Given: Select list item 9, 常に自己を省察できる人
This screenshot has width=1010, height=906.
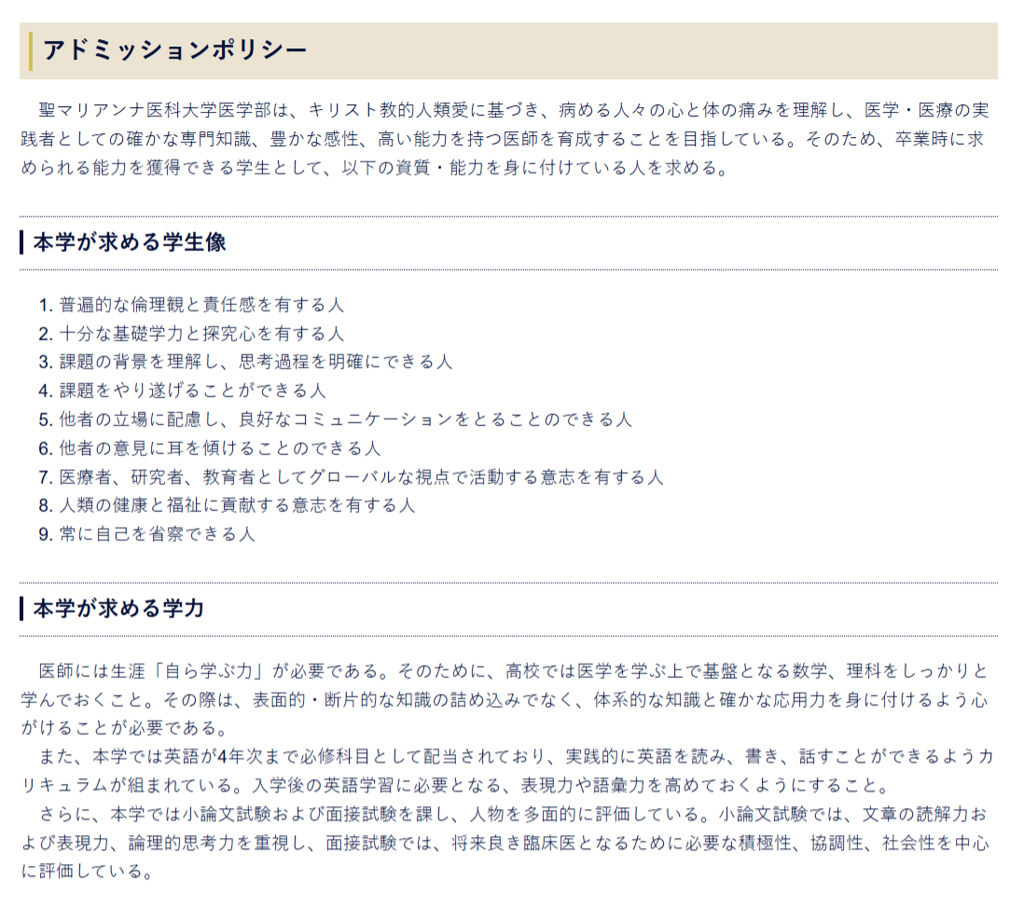Looking at the screenshot, I should [157, 534].
